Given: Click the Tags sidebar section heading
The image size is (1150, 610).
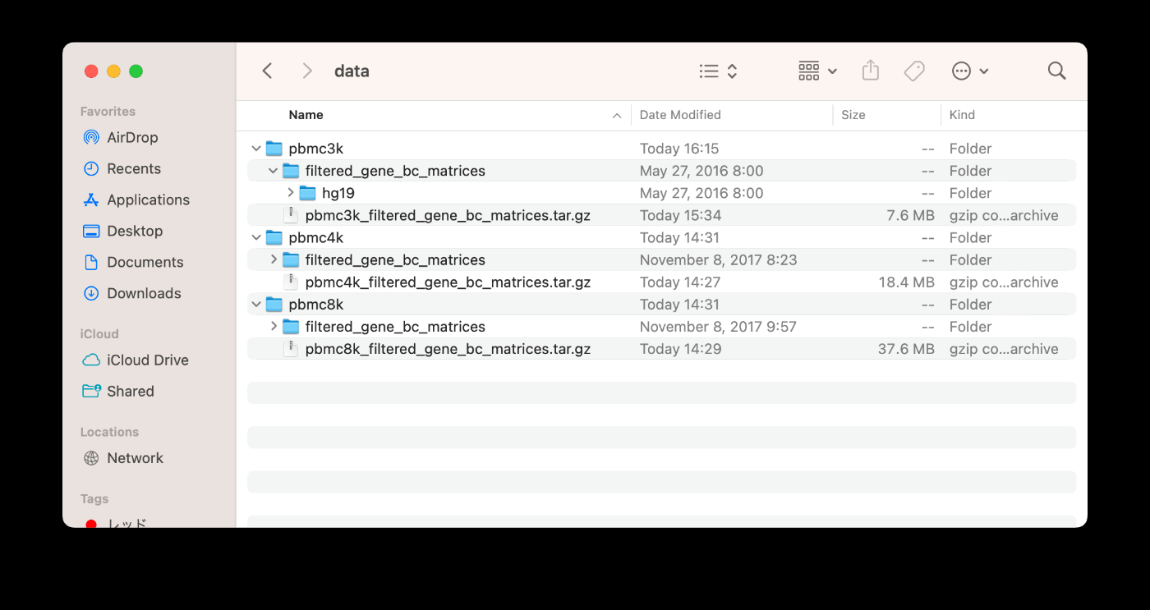Looking at the screenshot, I should point(94,498).
